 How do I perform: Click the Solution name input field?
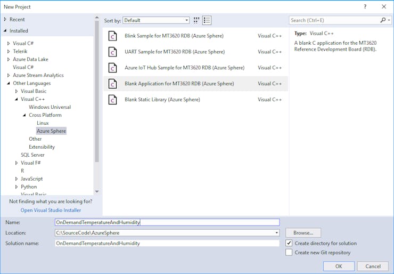167,243
